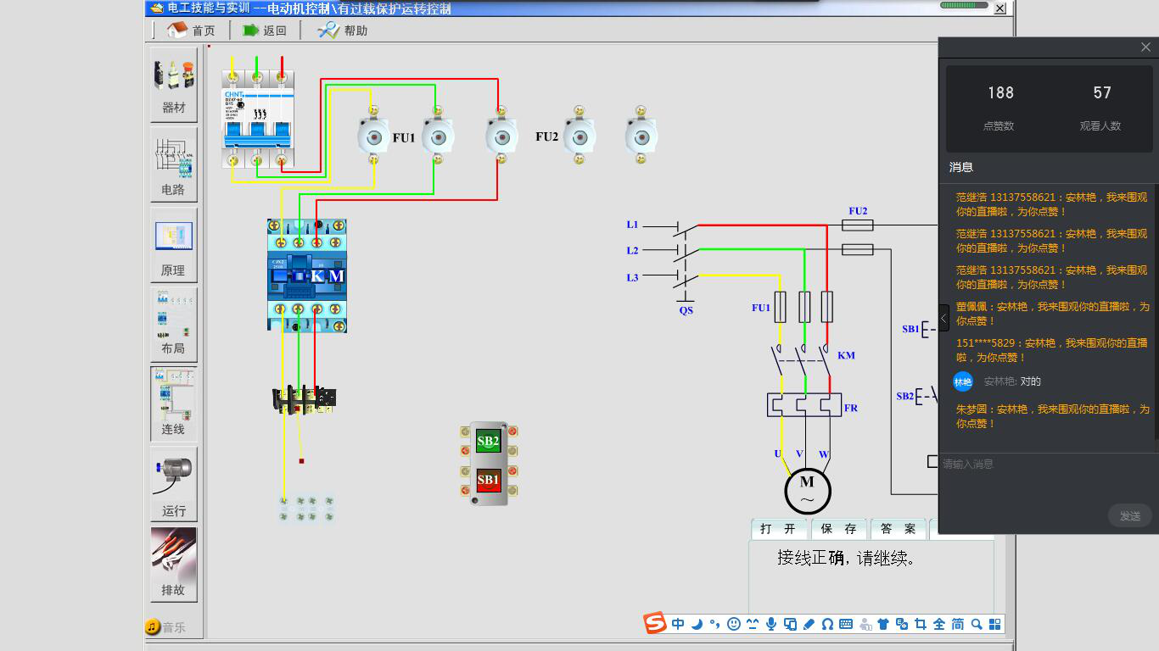Open the 运行 run panel
The width and height of the screenshot is (1159, 651).
(174, 484)
